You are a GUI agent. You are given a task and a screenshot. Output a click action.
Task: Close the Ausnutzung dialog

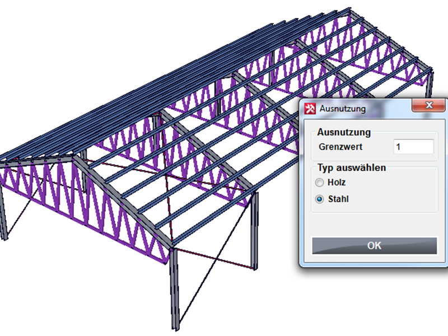pos(428,106)
